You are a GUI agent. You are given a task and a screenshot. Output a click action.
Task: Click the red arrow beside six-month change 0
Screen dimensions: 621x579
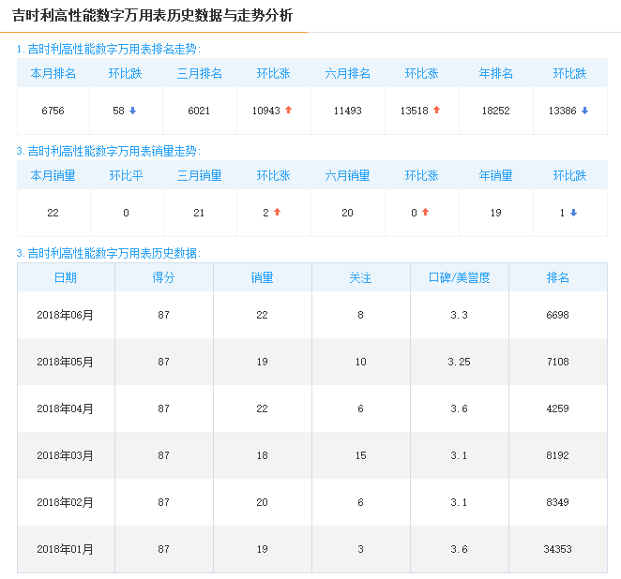pos(425,212)
